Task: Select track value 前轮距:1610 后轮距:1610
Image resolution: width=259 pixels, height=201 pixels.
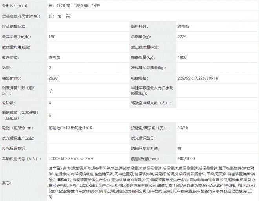Action: pyautogui.click(x=70, y=128)
